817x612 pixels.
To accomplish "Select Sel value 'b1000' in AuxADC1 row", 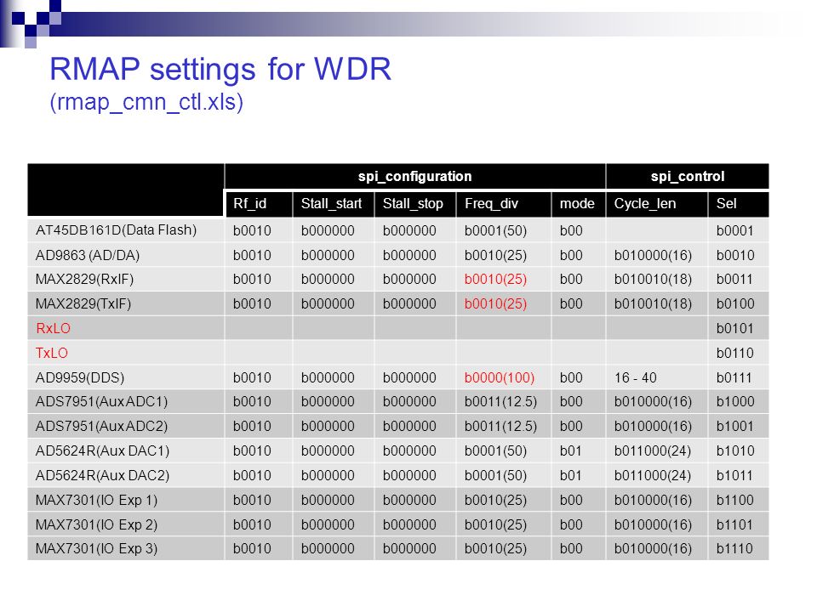I will (x=735, y=402).
